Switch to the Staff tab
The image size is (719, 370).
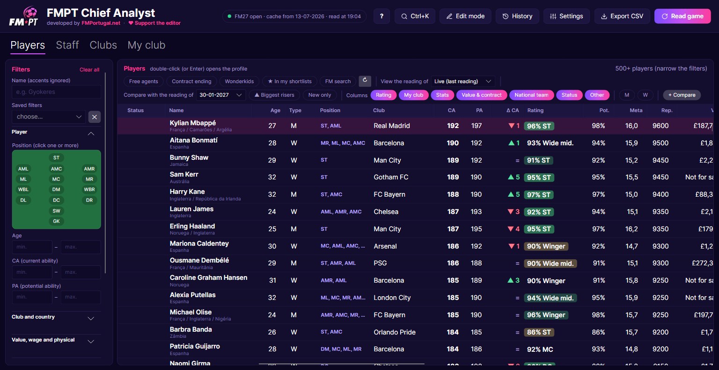(x=67, y=45)
